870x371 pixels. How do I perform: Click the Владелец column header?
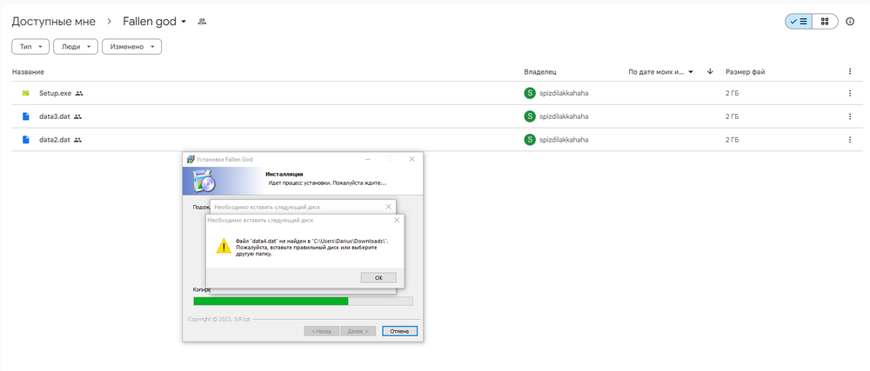[540, 72]
